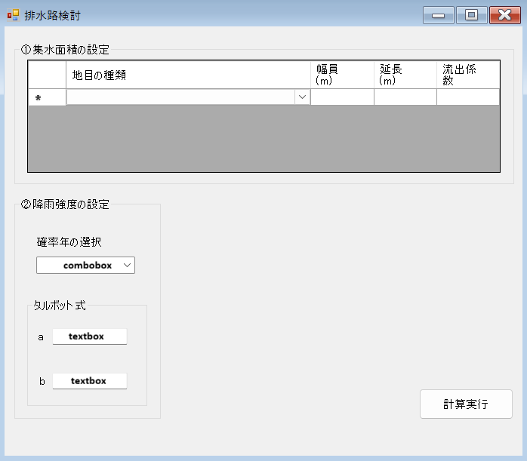The width and height of the screenshot is (527, 461).
Task: Click the 幅員(m) column header
Action: [x=342, y=75]
